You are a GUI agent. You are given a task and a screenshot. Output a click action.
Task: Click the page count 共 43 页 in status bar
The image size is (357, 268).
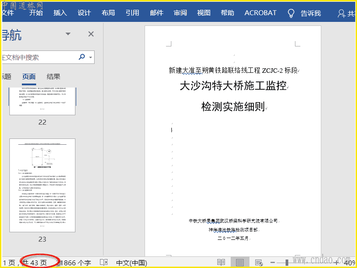tap(35, 263)
